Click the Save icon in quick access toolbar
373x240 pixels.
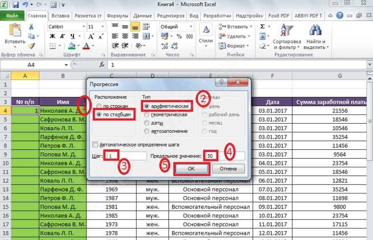(x=16, y=5)
